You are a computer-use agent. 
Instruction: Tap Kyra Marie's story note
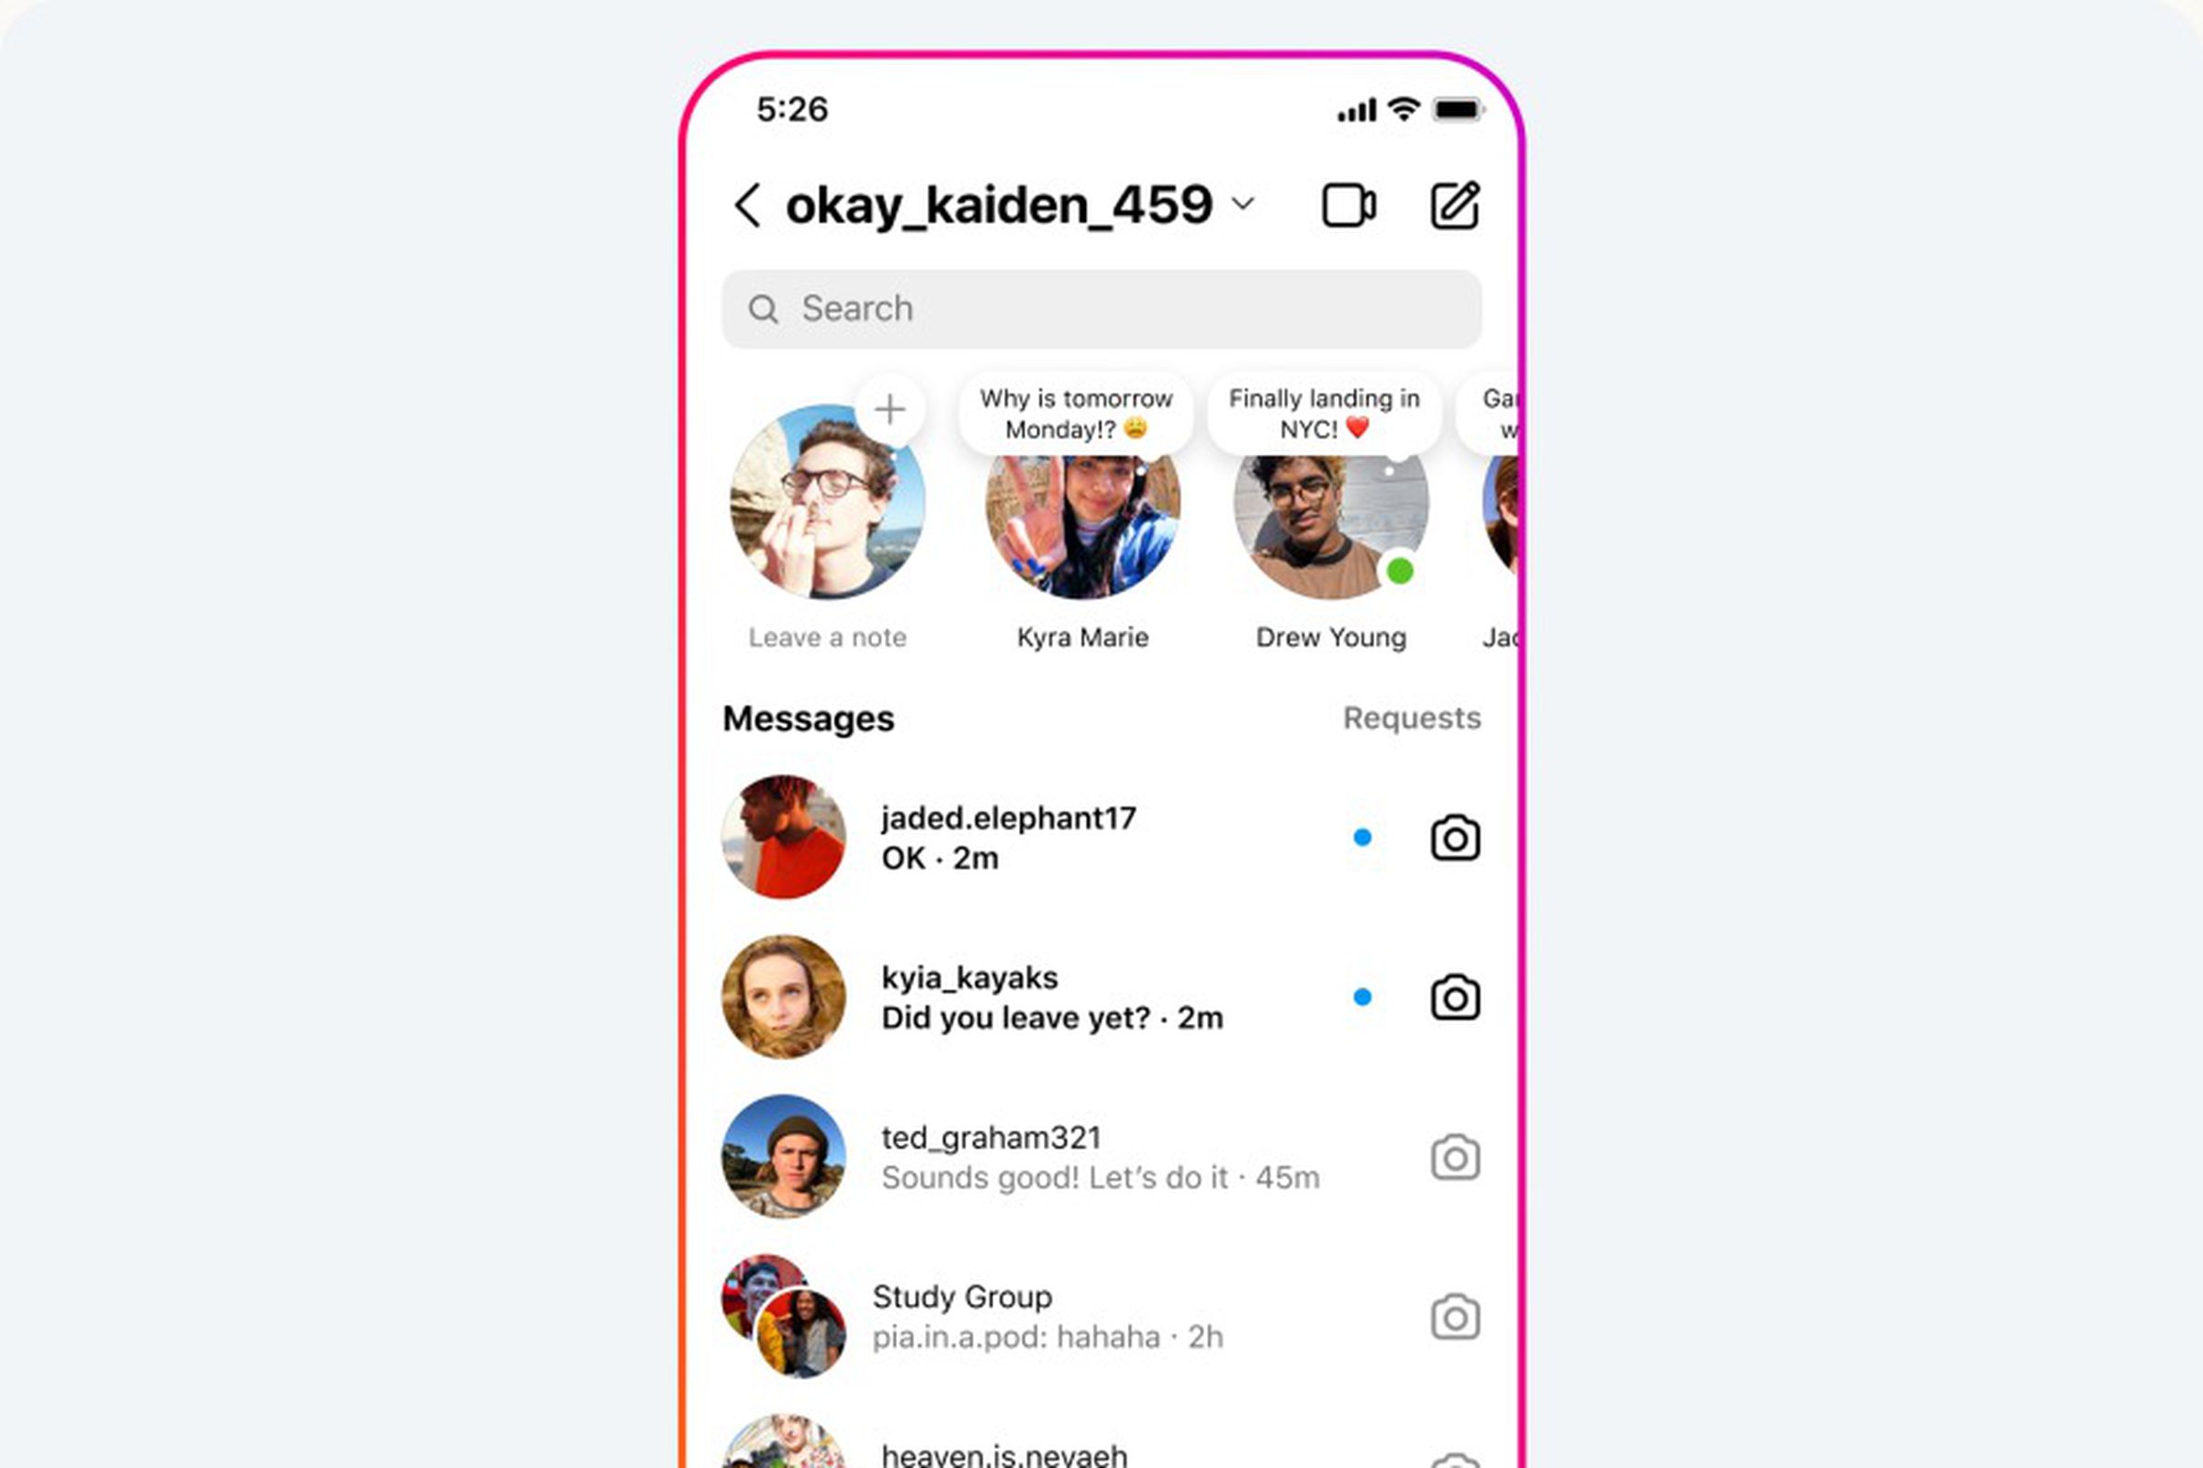coord(1077,413)
